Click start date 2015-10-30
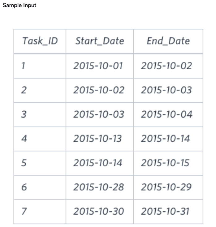 pos(99,211)
